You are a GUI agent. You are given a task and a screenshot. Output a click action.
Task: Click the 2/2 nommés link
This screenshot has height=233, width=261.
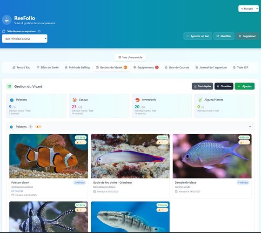pos(17,191)
